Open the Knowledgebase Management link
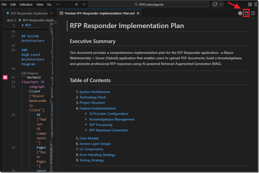This screenshot has width=259, height=173. pos(112,119)
